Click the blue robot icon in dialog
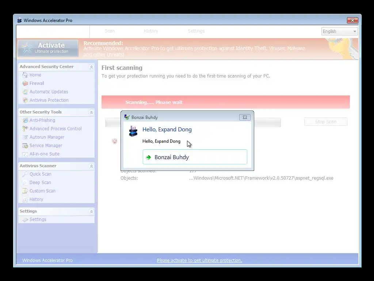This screenshot has height=281, width=374. click(x=133, y=131)
